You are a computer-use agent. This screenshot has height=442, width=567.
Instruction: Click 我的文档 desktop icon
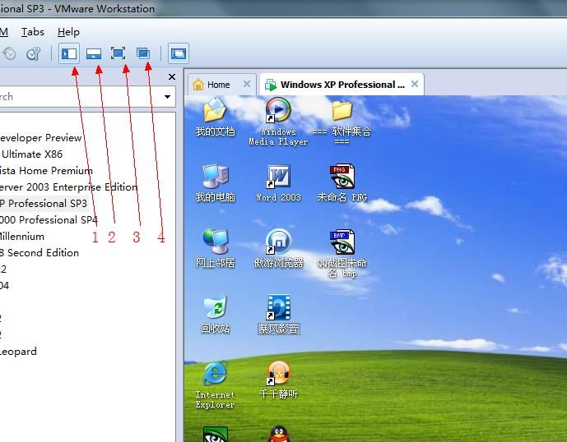click(x=215, y=117)
